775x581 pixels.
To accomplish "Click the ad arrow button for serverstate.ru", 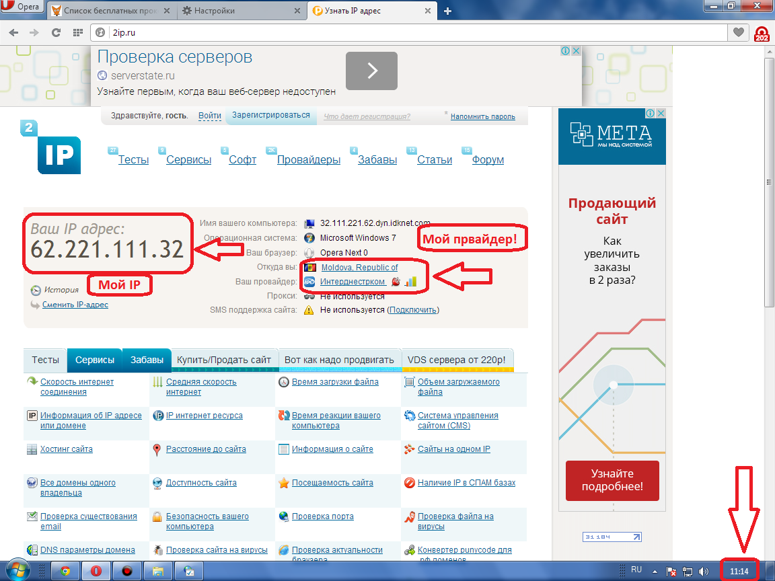I will pyautogui.click(x=371, y=71).
